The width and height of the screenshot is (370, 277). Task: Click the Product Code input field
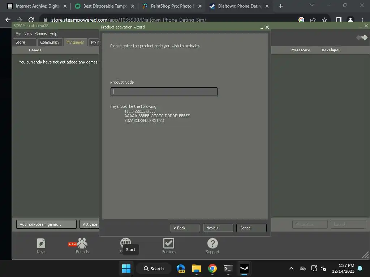tap(164, 92)
